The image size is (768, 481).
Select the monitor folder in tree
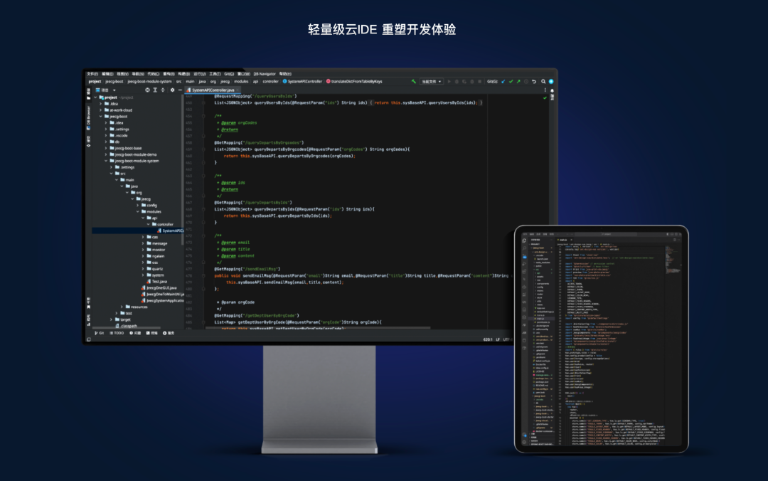pos(158,250)
